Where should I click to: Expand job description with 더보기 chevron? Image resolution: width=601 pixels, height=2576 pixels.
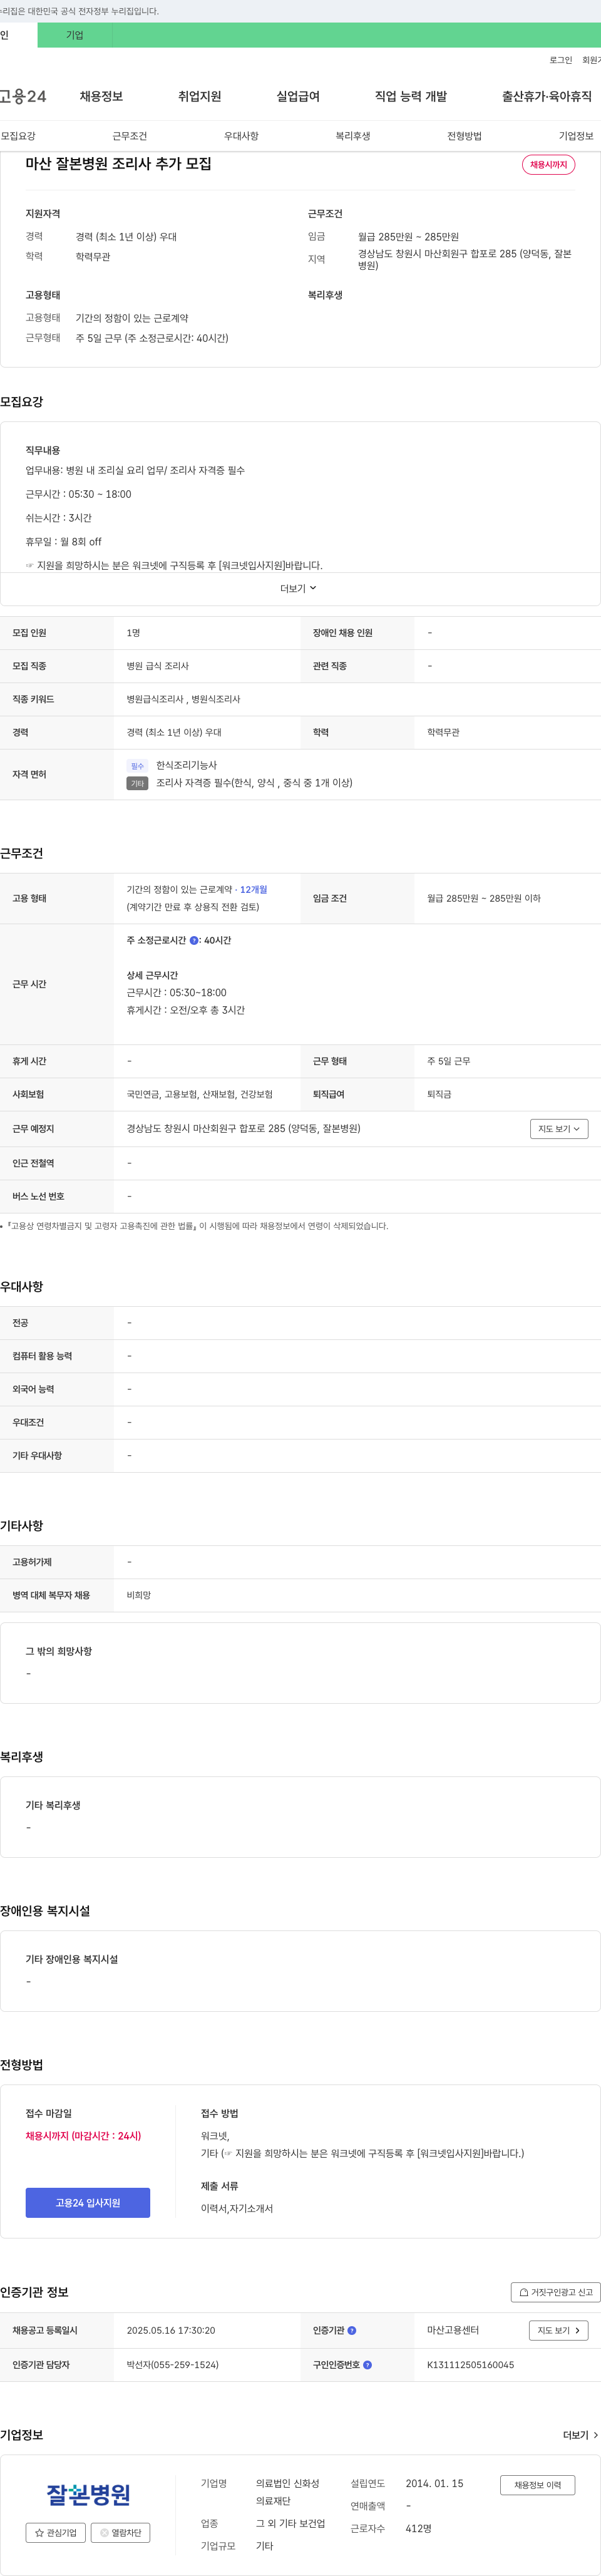[x=299, y=589]
